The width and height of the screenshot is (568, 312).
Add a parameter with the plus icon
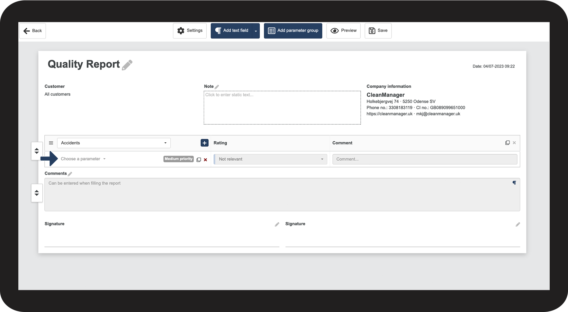[x=204, y=143]
